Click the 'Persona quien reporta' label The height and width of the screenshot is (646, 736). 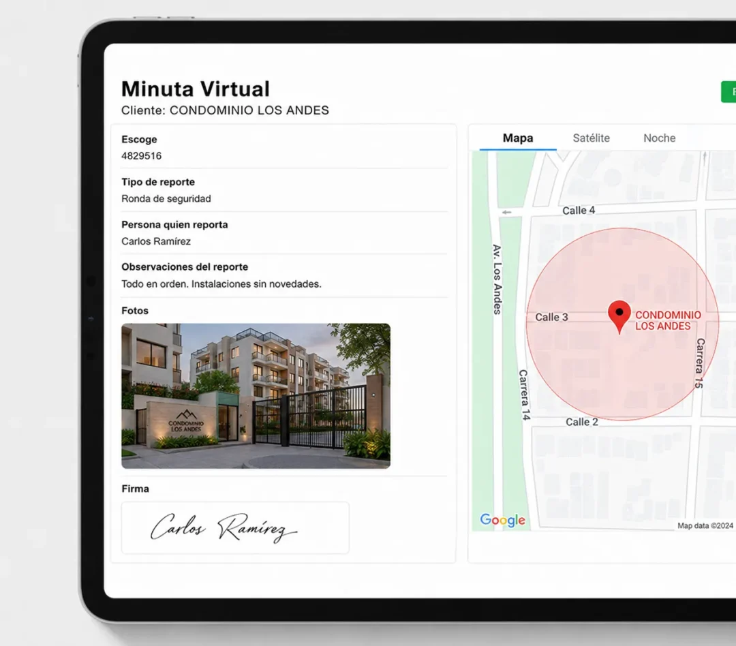(174, 224)
